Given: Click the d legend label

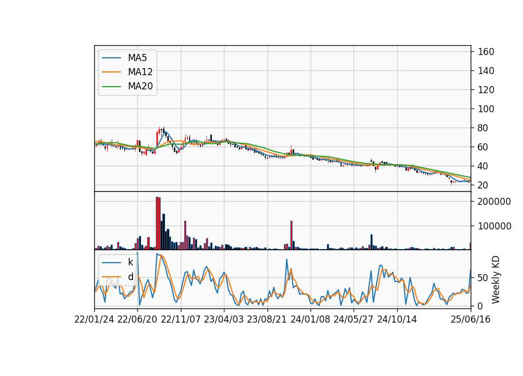Looking at the screenshot, I should (130, 277).
